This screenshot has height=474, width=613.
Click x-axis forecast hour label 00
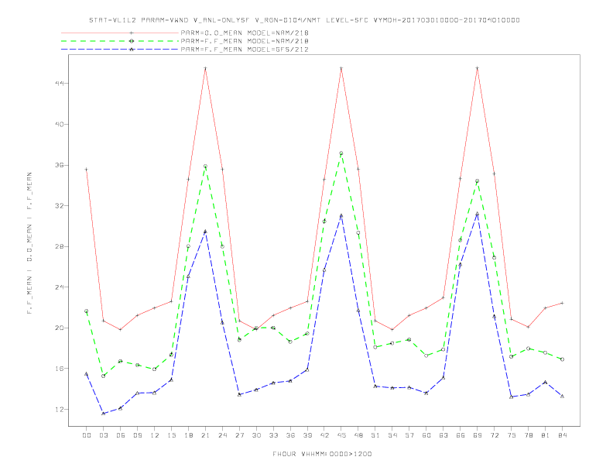click(87, 435)
